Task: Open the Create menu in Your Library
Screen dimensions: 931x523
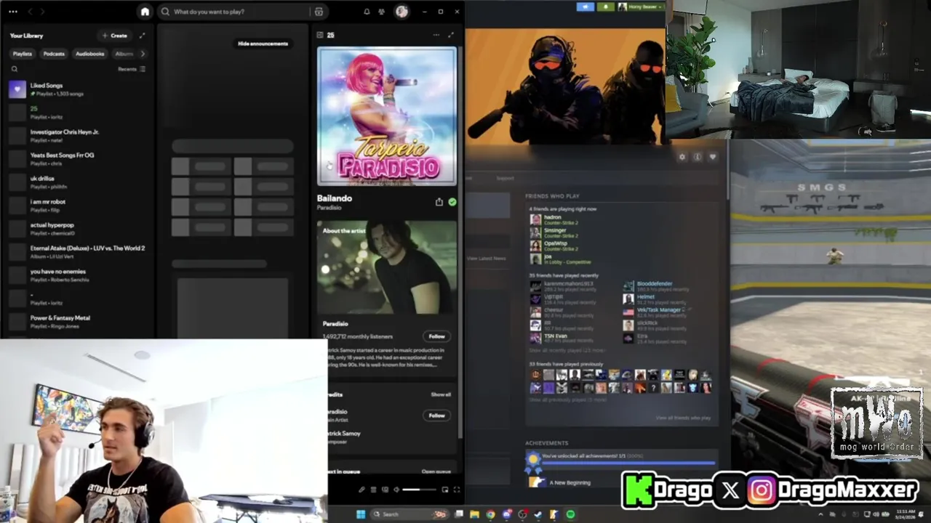Action: pyautogui.click(x=114, y=36)
